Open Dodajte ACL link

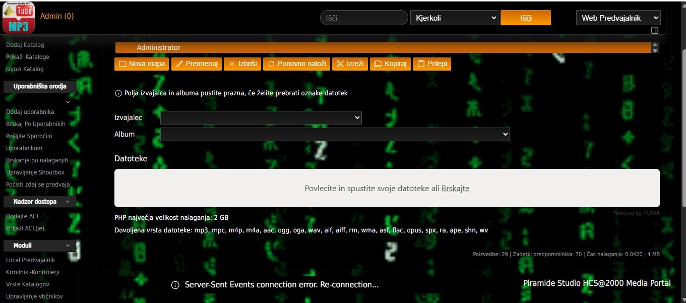point(23,216)
